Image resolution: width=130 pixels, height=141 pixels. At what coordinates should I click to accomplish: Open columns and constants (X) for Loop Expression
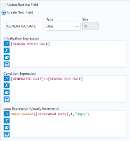[7, 121]
